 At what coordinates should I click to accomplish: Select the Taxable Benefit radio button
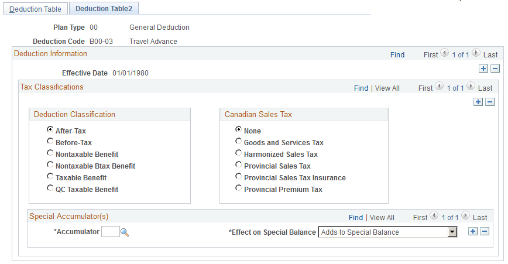pos(50,176)
